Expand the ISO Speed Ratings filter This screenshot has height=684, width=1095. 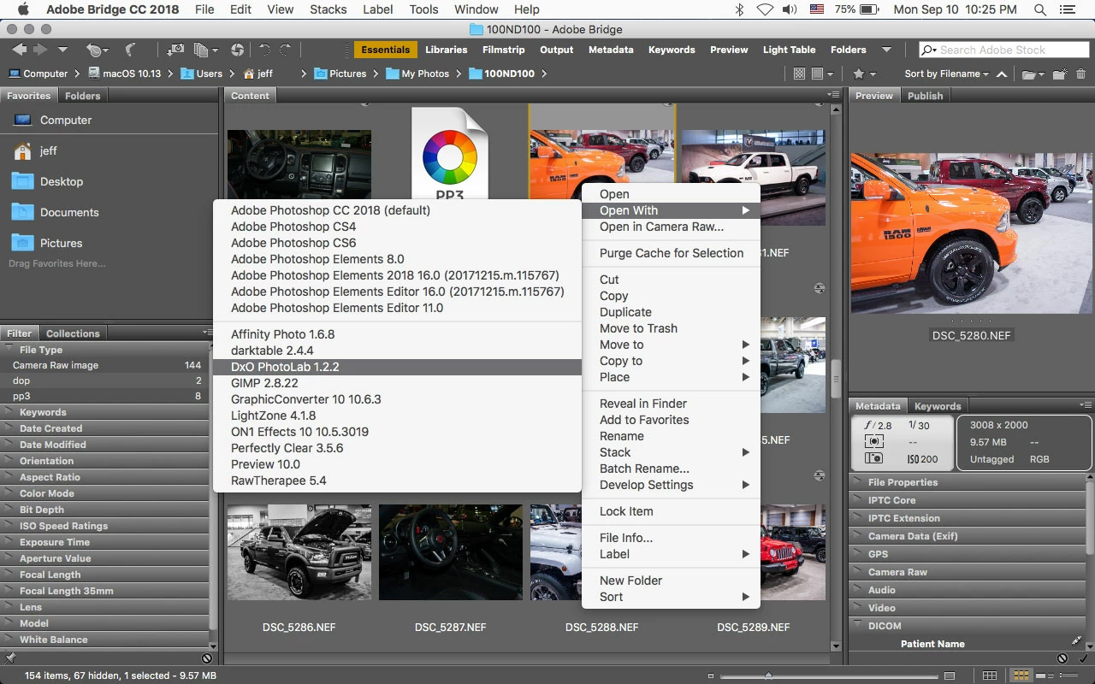pyautogui.click(x=105, y=526)
